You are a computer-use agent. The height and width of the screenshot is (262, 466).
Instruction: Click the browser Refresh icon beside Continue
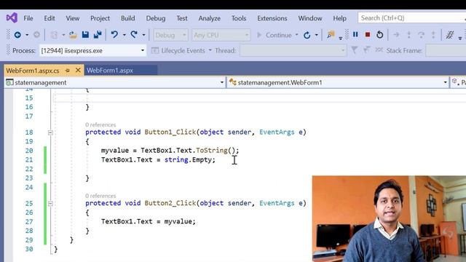pos(307,36)
